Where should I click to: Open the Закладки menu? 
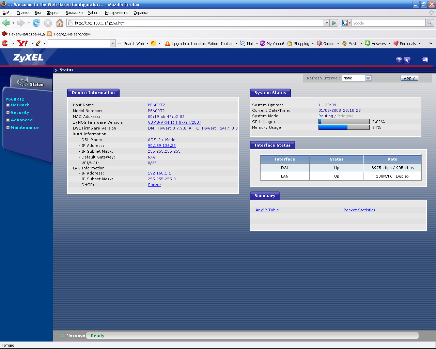(x=74, y=13)
